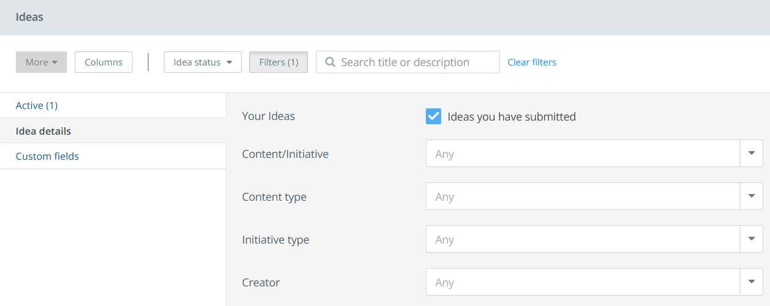Expand the Idea status dropdown

click(202, 62)
